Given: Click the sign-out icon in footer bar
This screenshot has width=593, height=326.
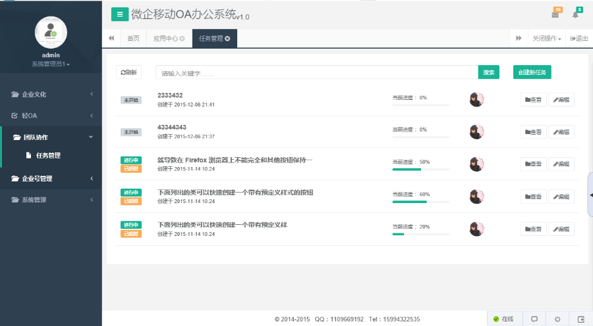Looking at the screenshot, I should 580,319.
